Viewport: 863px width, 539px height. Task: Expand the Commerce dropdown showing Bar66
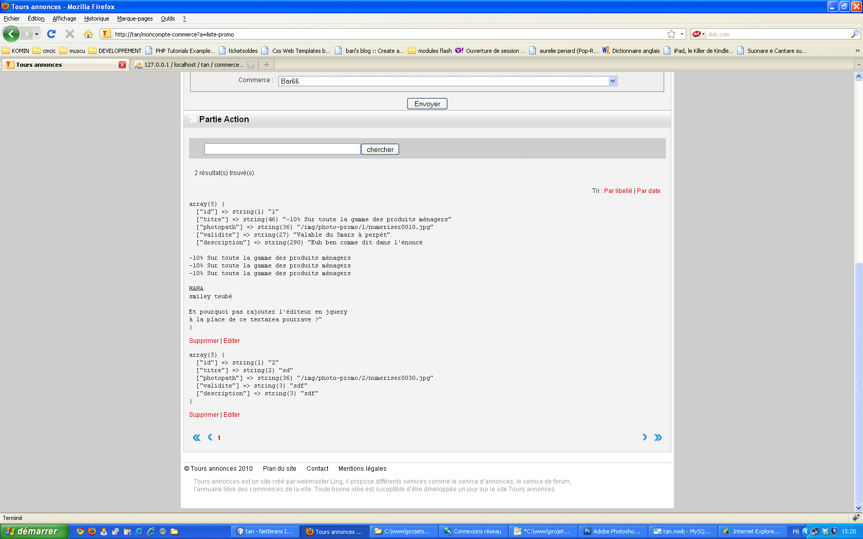coord(612,81)
